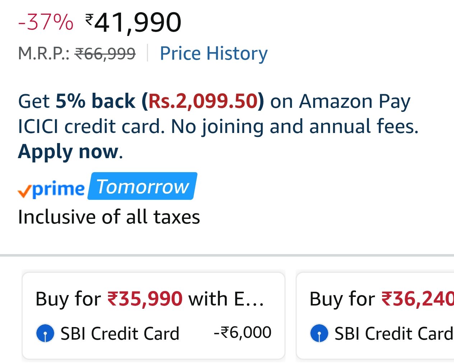Open the Price History link
The height and width of the screenshot is (363, 454).
(x=214, y=54)
